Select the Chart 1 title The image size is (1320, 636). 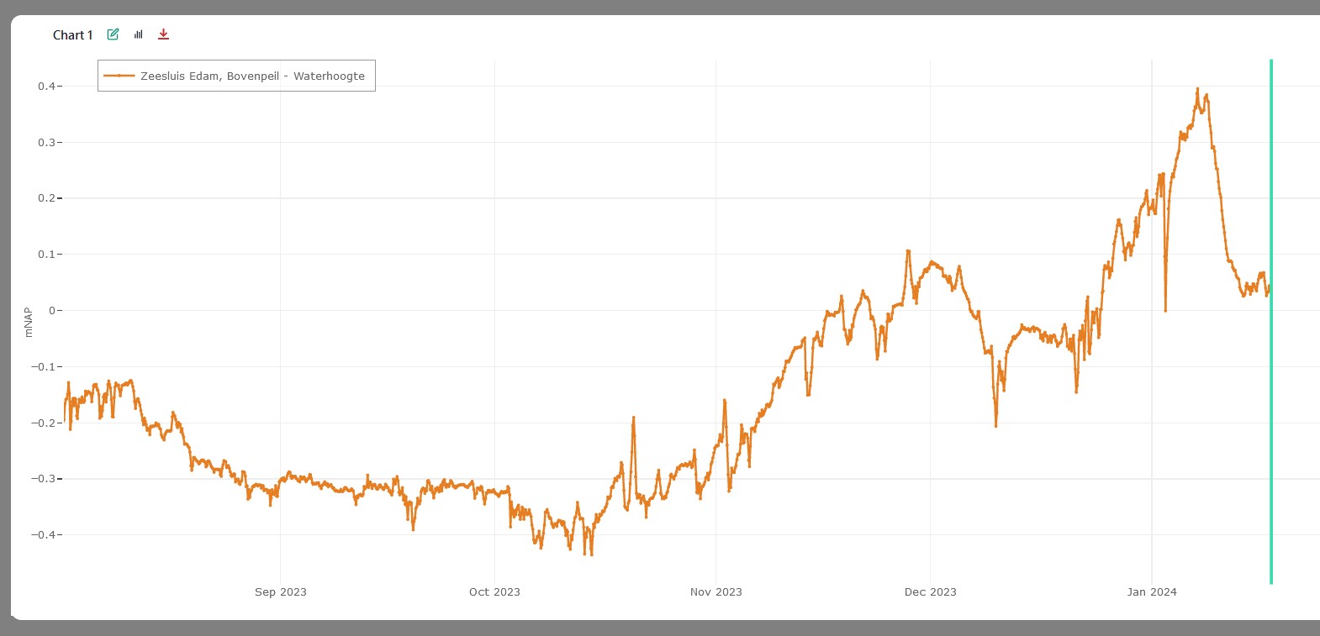72,35
